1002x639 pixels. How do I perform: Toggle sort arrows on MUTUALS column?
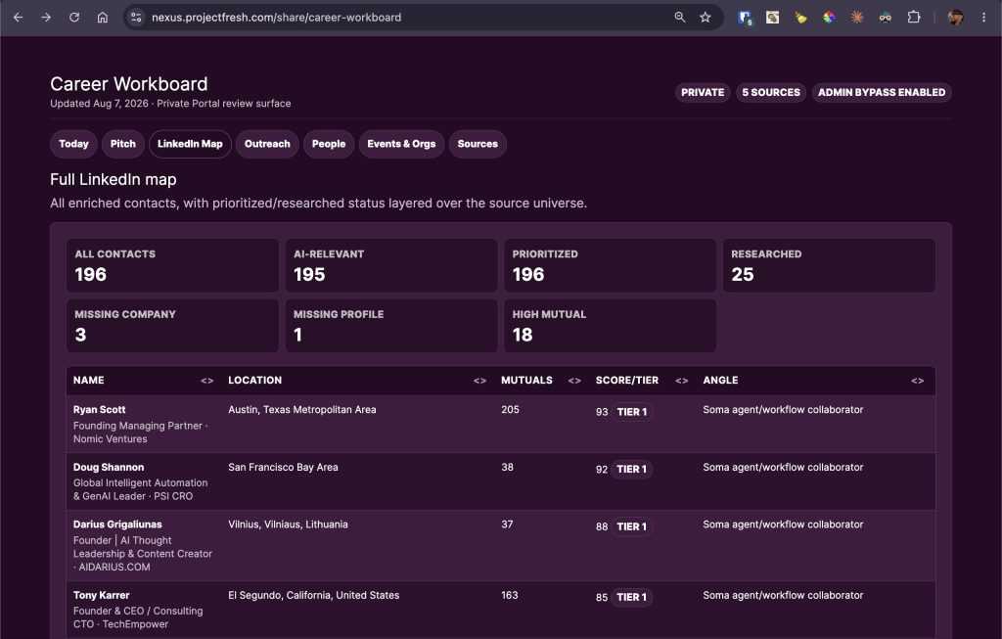tap(573, 381)
